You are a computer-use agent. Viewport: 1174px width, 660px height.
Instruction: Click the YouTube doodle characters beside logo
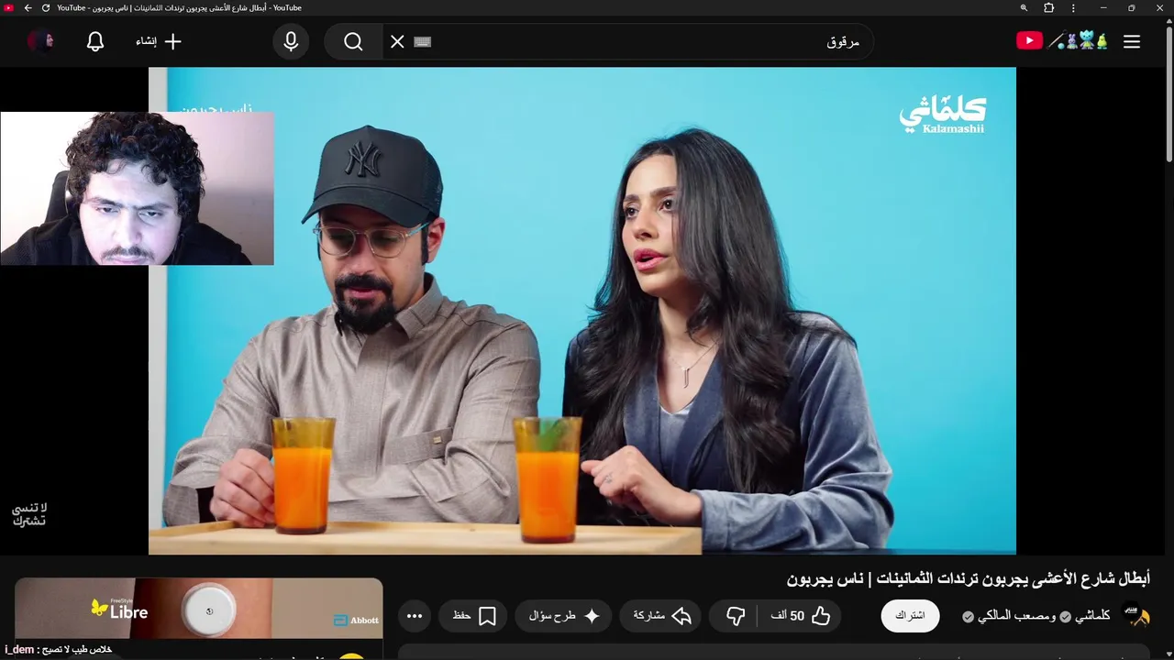click(x=1079, y=41)
